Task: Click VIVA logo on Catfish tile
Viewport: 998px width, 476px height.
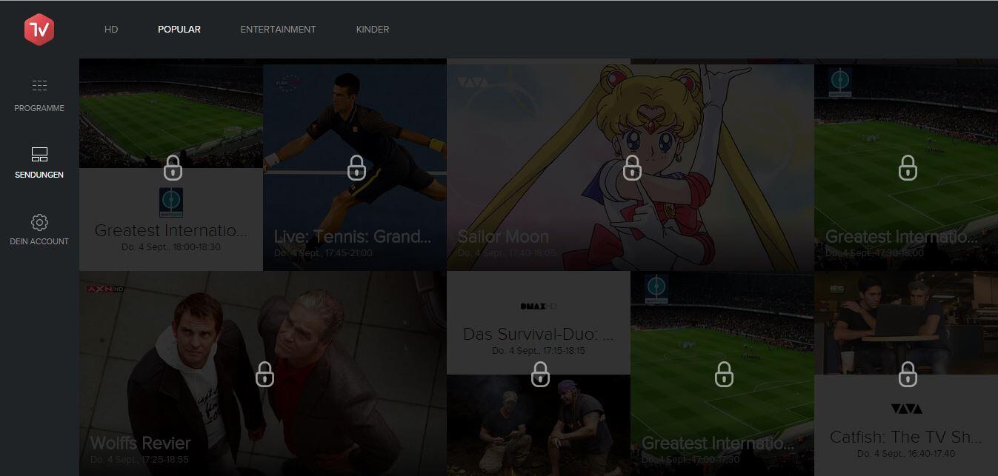Action: click(906, 409)
